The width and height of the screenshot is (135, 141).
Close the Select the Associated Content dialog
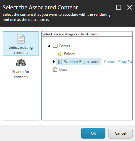130,7
